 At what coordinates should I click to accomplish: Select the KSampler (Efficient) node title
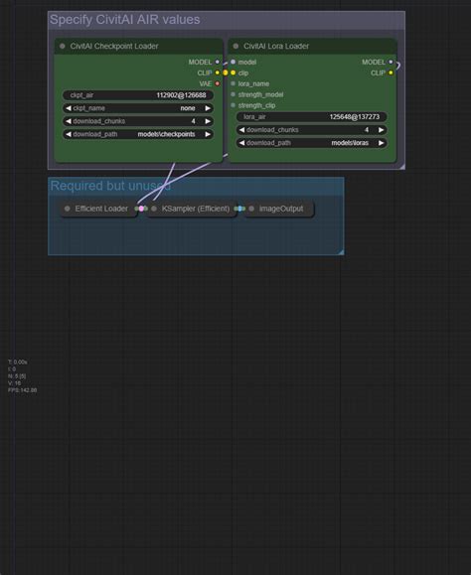(x=196, y=209)
